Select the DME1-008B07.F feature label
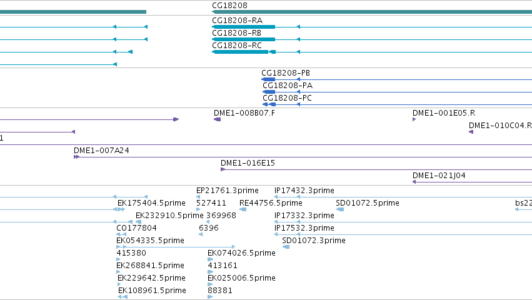The height and width of the screenshot is (300, 532). click(244, 113)
